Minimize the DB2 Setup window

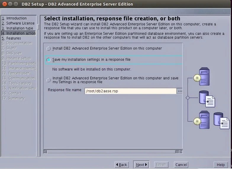[x=10, y=4]
